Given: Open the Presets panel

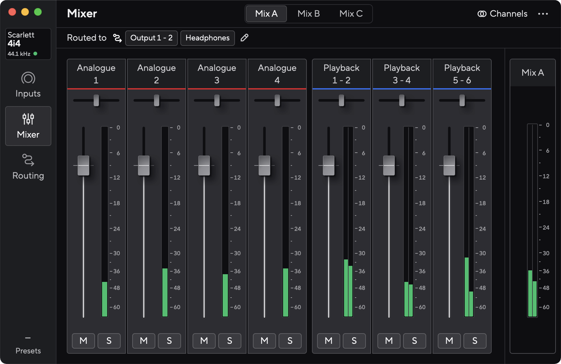Looking at the screenshot, I should click(x=28, y=345).
